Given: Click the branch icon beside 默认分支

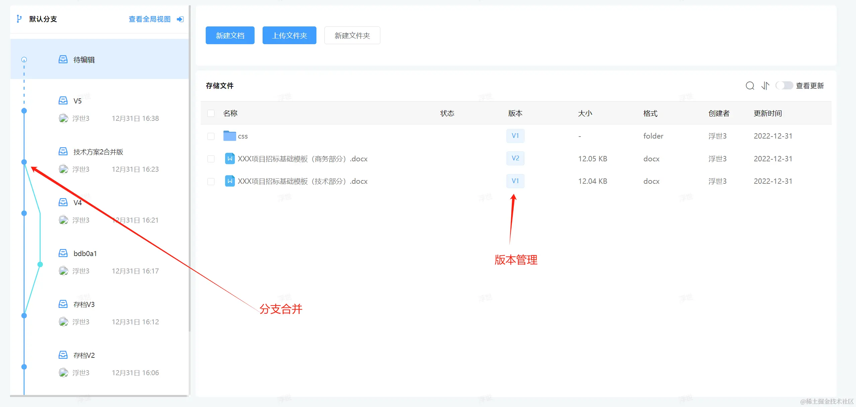Looking at the screenshot, I should click(x=19, y=19).
